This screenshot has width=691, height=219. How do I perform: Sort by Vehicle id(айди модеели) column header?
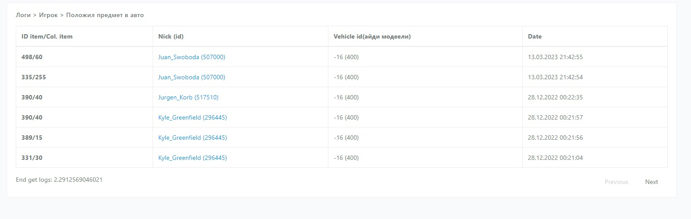[x=372, y=36]
